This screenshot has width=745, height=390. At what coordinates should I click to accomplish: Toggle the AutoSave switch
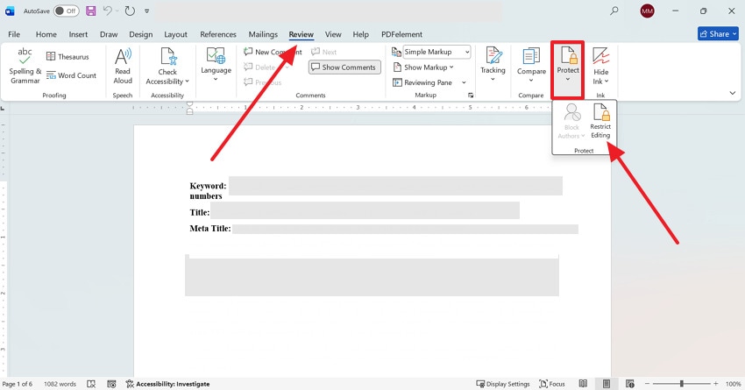[x=66, y=11]
